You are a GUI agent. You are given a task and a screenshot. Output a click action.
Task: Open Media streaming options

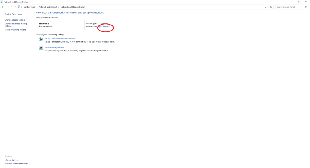15,30
